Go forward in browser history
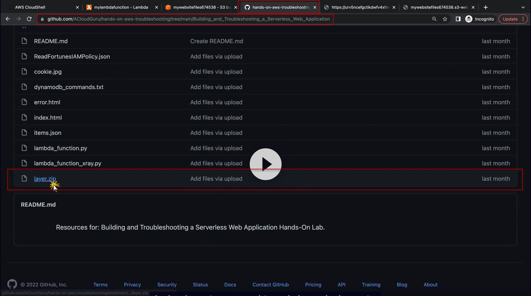531x296 pixels. (x=18, y=19)
